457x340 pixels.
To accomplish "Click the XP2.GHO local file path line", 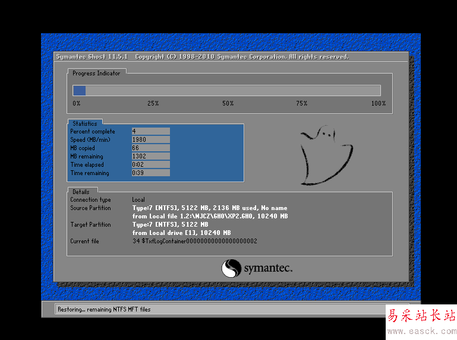I will click(x=210, y=217).
